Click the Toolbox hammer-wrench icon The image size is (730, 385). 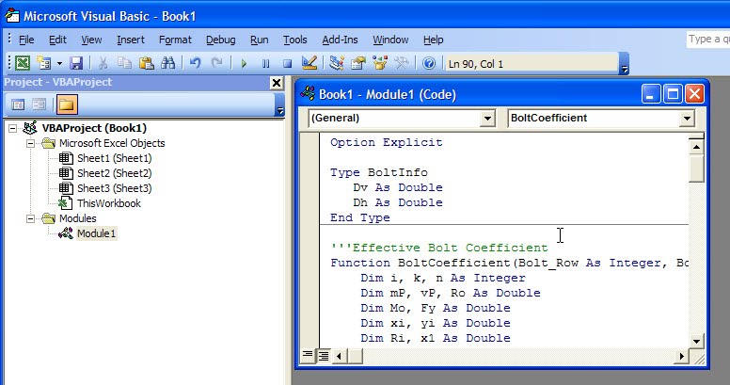[402, 63]
